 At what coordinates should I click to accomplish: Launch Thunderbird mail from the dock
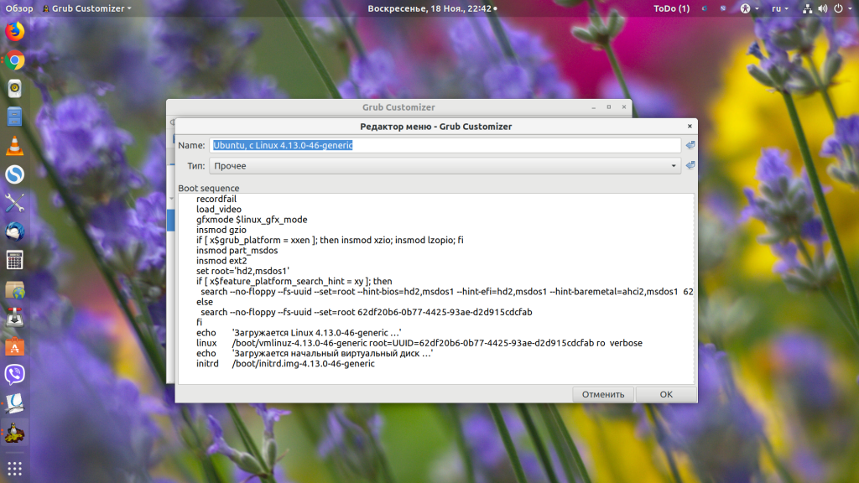click(x=14, y=231)
